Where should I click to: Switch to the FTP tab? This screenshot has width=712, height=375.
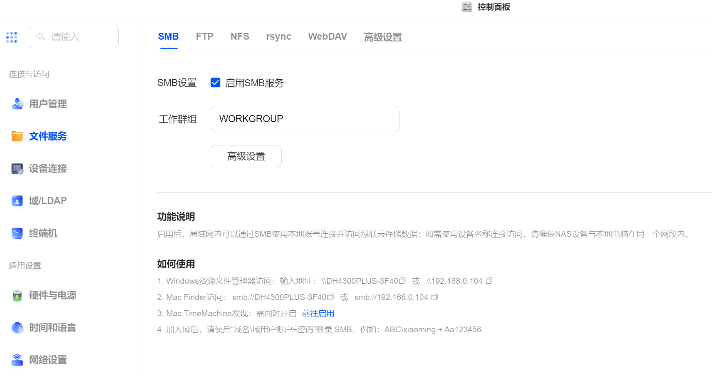[x=205, y=37]
